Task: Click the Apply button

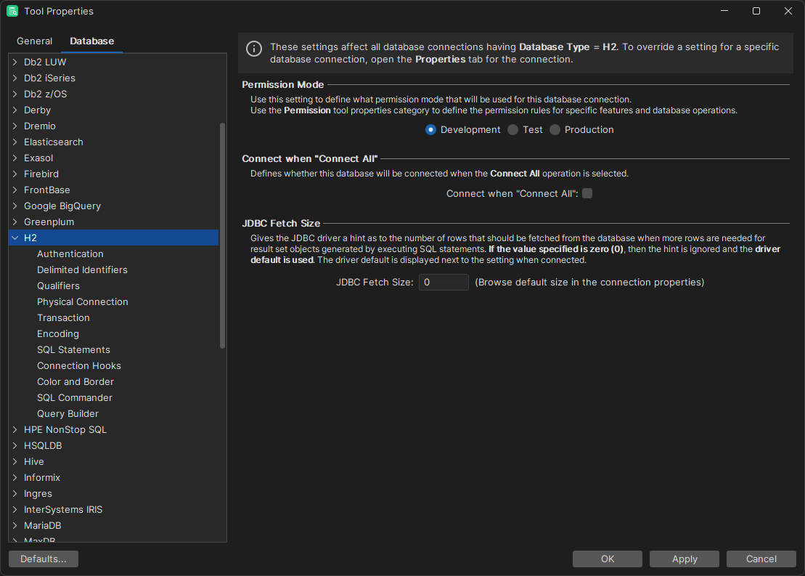Action: coord(684,559)
